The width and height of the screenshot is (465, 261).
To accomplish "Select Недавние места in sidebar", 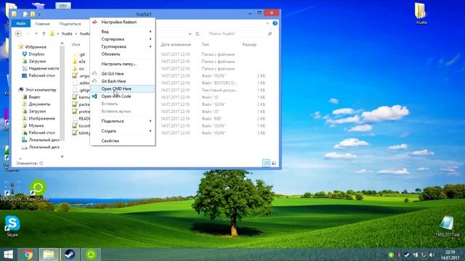I will [x=41, y=68].
